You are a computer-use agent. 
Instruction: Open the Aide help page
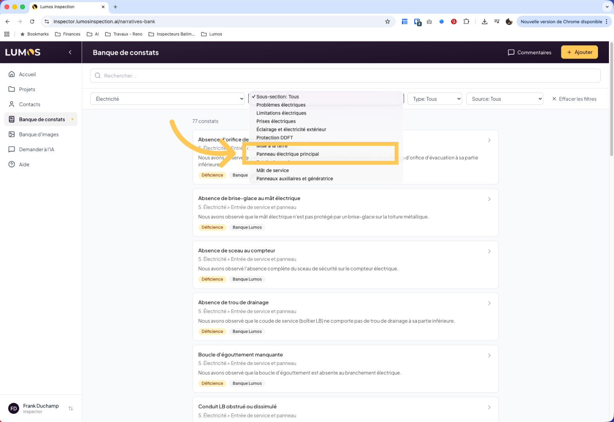[x=24, y=165]
